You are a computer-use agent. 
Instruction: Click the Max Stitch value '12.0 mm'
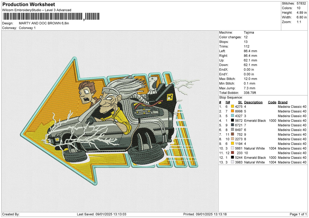[250, 79]
